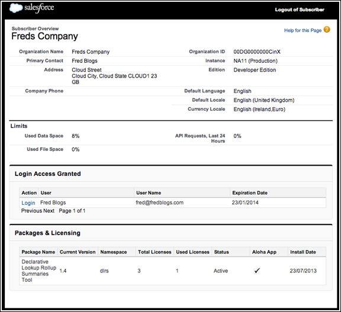341x312 pixels.
Task: Click the Install Date column header
Action: pyautogui.click(x=307, y=252)
